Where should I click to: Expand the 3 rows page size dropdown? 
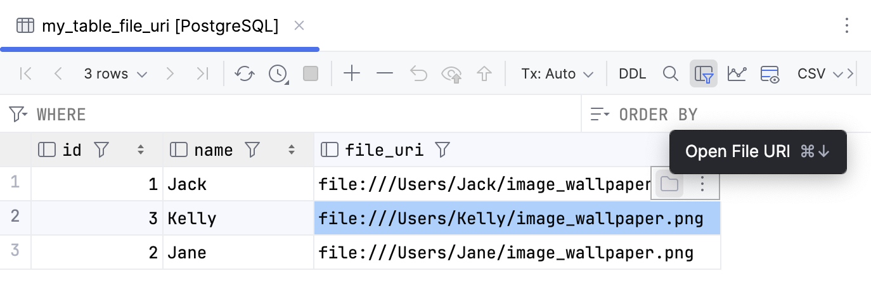pyautogui.click(x=115, y=74)
